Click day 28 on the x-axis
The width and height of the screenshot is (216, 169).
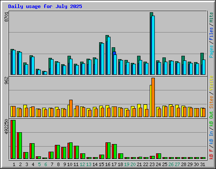click(x=184, y=164)
